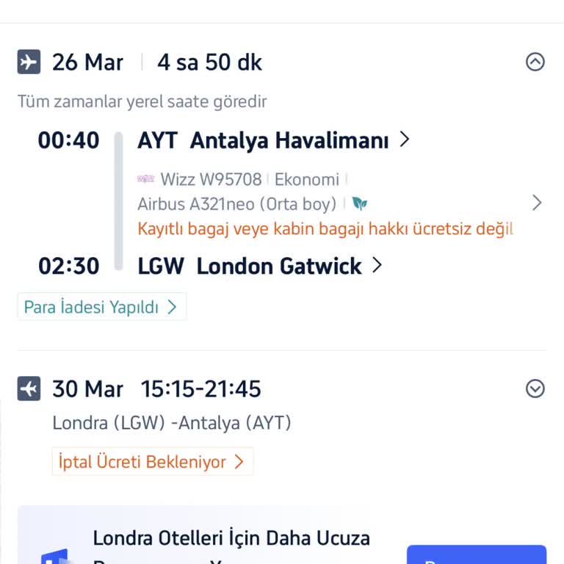Viewport: 564px width, 564px height.
Task: Open İptal Ücreti Bekleniyor status
Action: tap(152, 462)
